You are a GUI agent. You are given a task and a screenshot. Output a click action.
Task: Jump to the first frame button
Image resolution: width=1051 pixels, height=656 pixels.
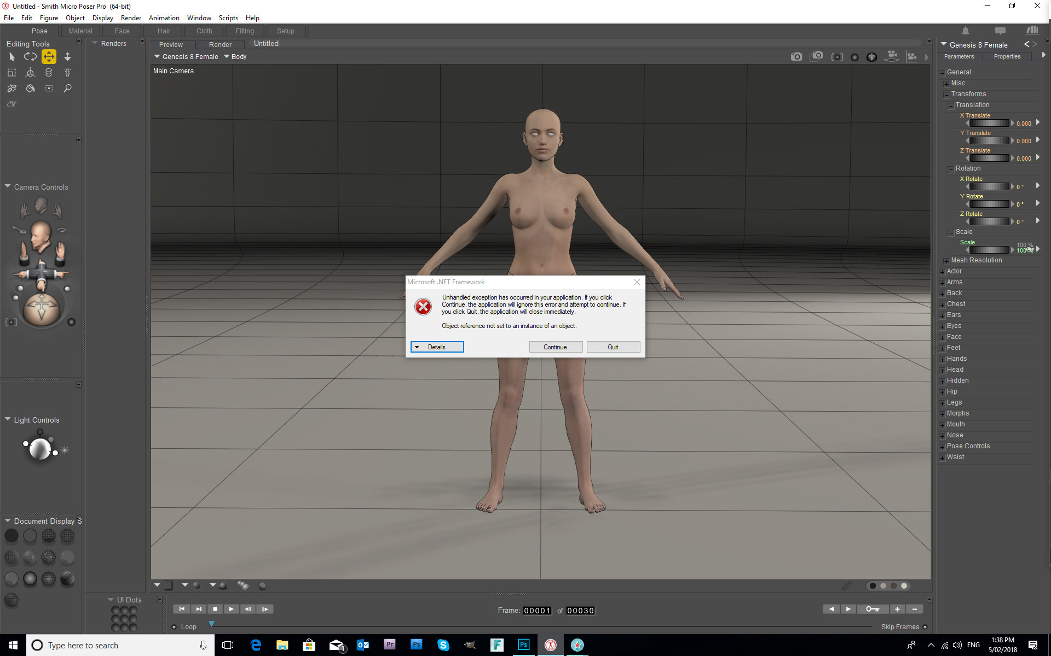[182, 609]
